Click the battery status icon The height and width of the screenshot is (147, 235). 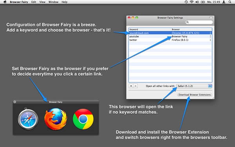203,2
